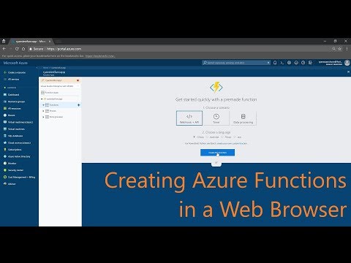The height and width of the screenshot is (263, 351).
Task: Click Create a resource
Action: (x=15, y=72)
